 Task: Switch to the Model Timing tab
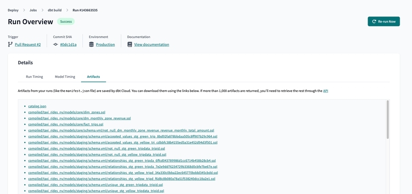[x=65, y=77]
